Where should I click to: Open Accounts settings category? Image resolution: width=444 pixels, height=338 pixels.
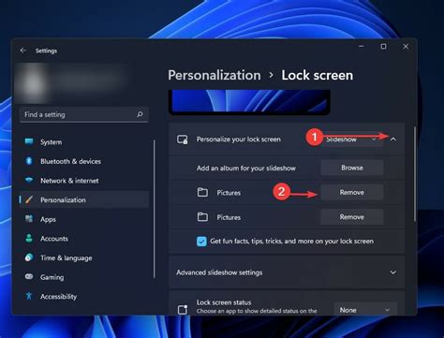pos(83,239)
